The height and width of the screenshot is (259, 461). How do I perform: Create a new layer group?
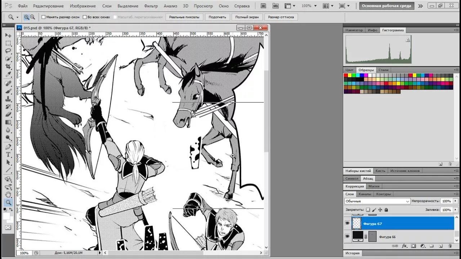click(x=431, y=246)
